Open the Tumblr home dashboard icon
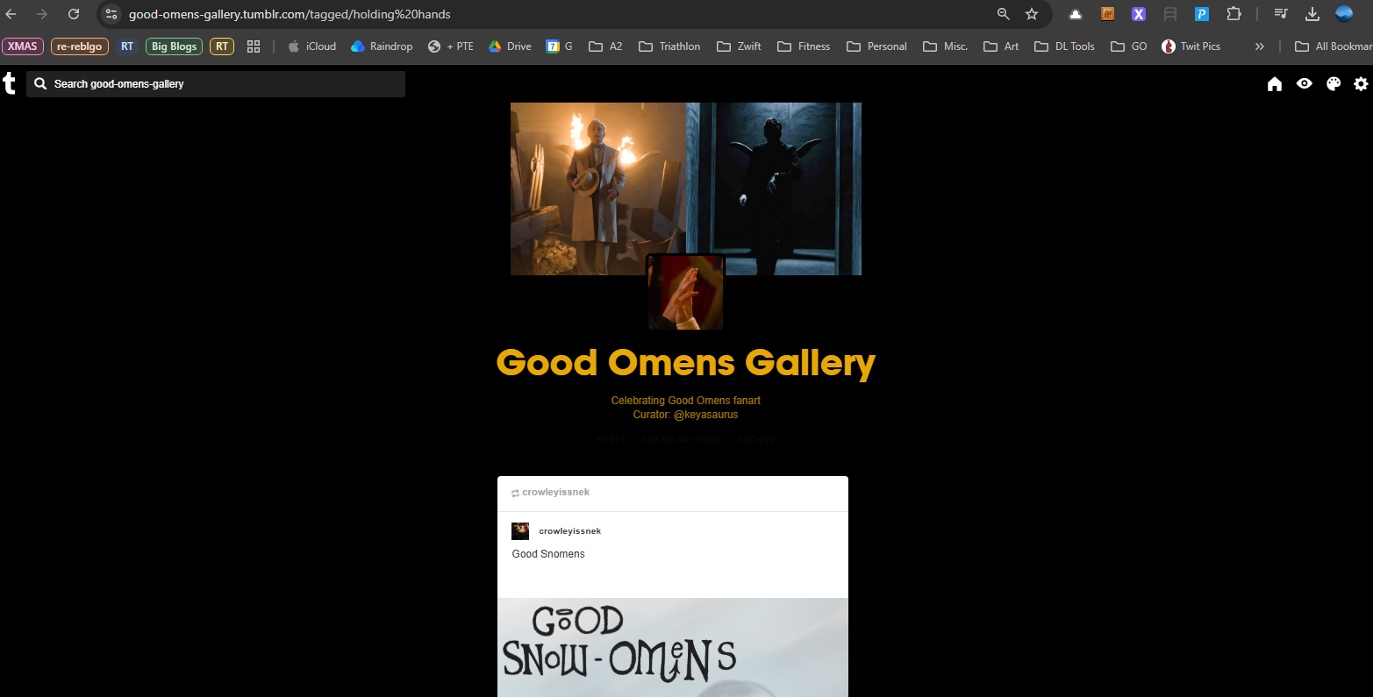The width and height of the screenshot is (1373, 697). tap(1275, 84)
